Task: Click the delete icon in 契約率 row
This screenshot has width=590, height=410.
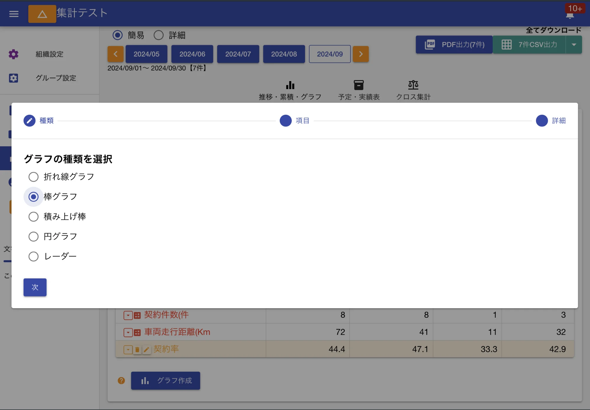Action: point(137,350)
